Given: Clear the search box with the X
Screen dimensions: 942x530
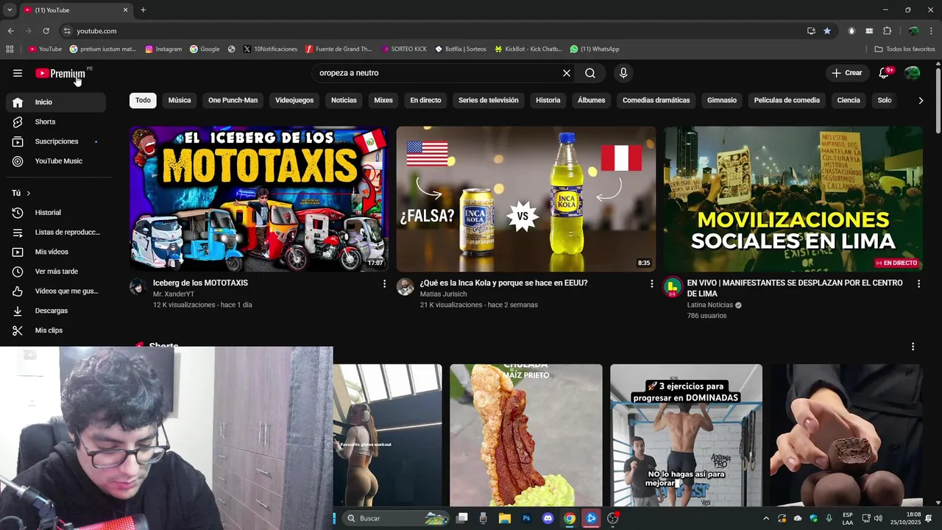Looking at the screenshot, I should (x=567, y=73).
